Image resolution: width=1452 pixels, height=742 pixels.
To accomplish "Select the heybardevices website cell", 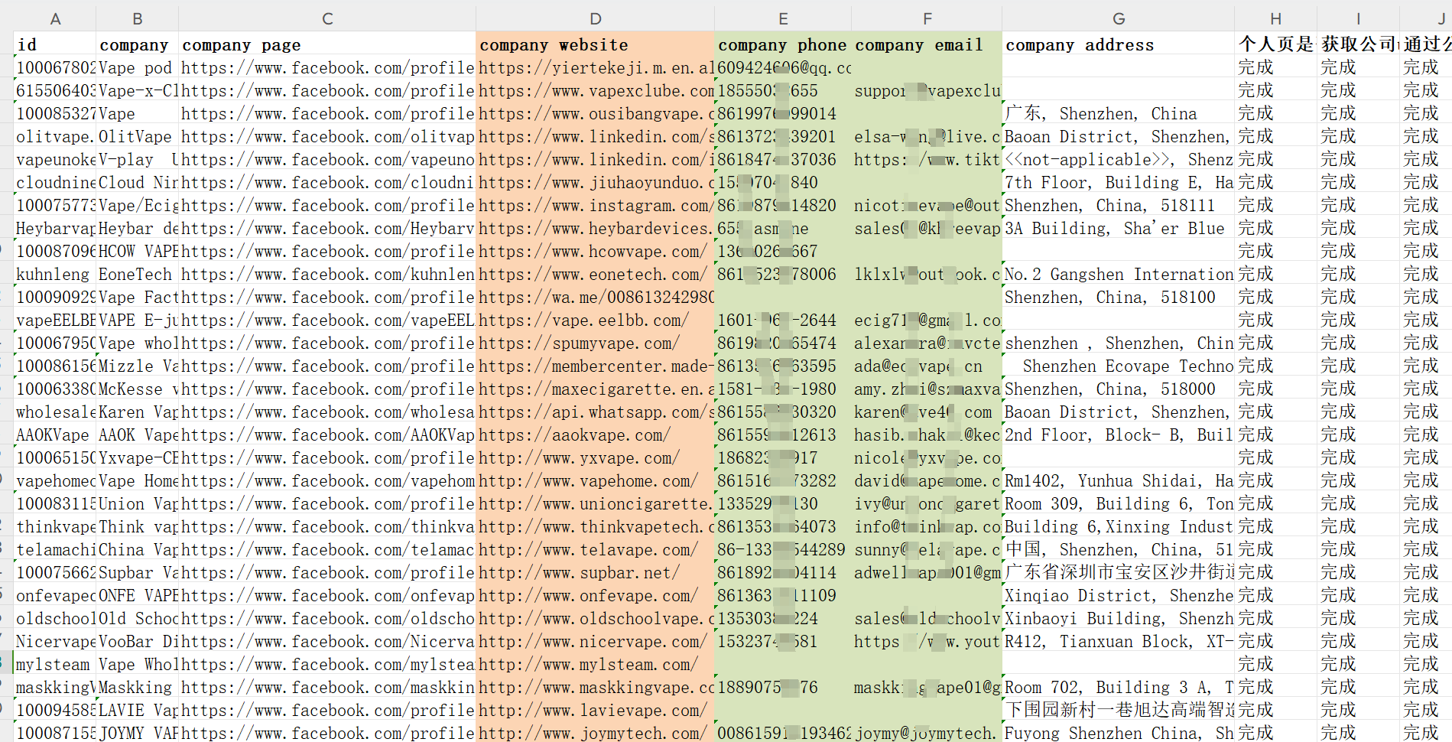I will coord(596,228).
